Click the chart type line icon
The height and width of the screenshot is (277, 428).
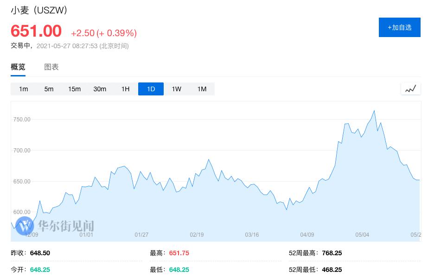(x=410, y=89)
